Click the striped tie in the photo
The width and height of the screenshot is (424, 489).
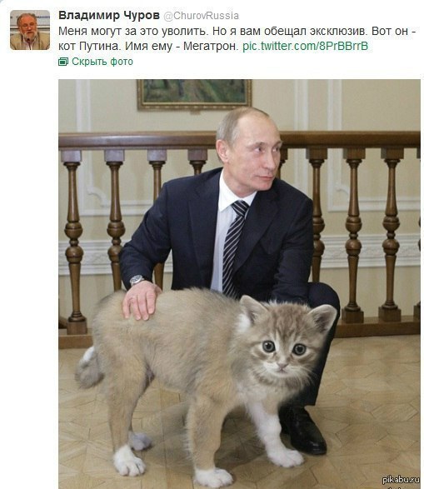233,247
